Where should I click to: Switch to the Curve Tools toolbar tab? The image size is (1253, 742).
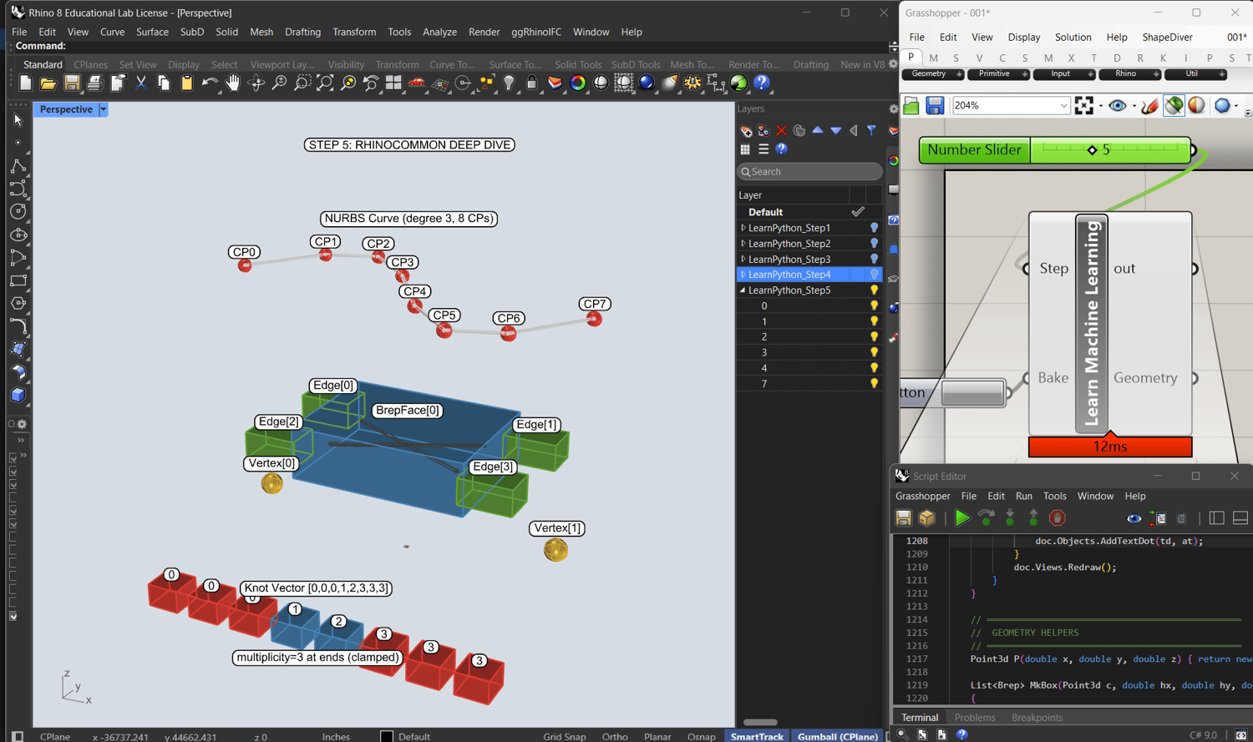coord(452,64)
